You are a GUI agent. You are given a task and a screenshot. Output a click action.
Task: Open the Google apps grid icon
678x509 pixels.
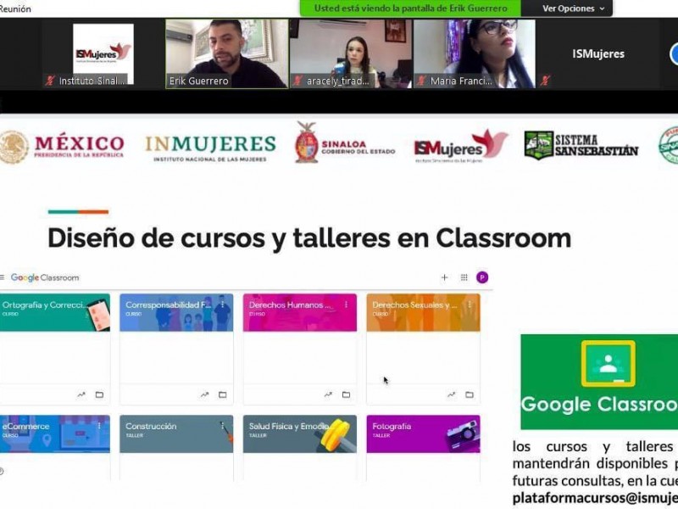coord(464,277)
